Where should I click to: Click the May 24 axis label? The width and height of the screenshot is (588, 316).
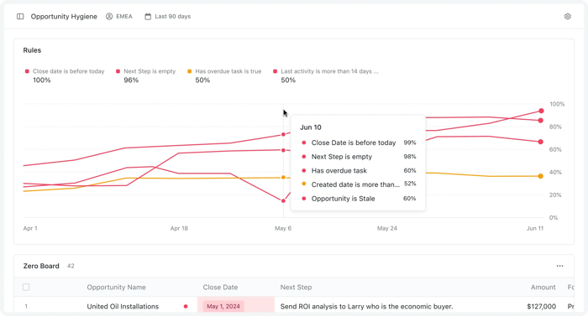click(387, 228)
